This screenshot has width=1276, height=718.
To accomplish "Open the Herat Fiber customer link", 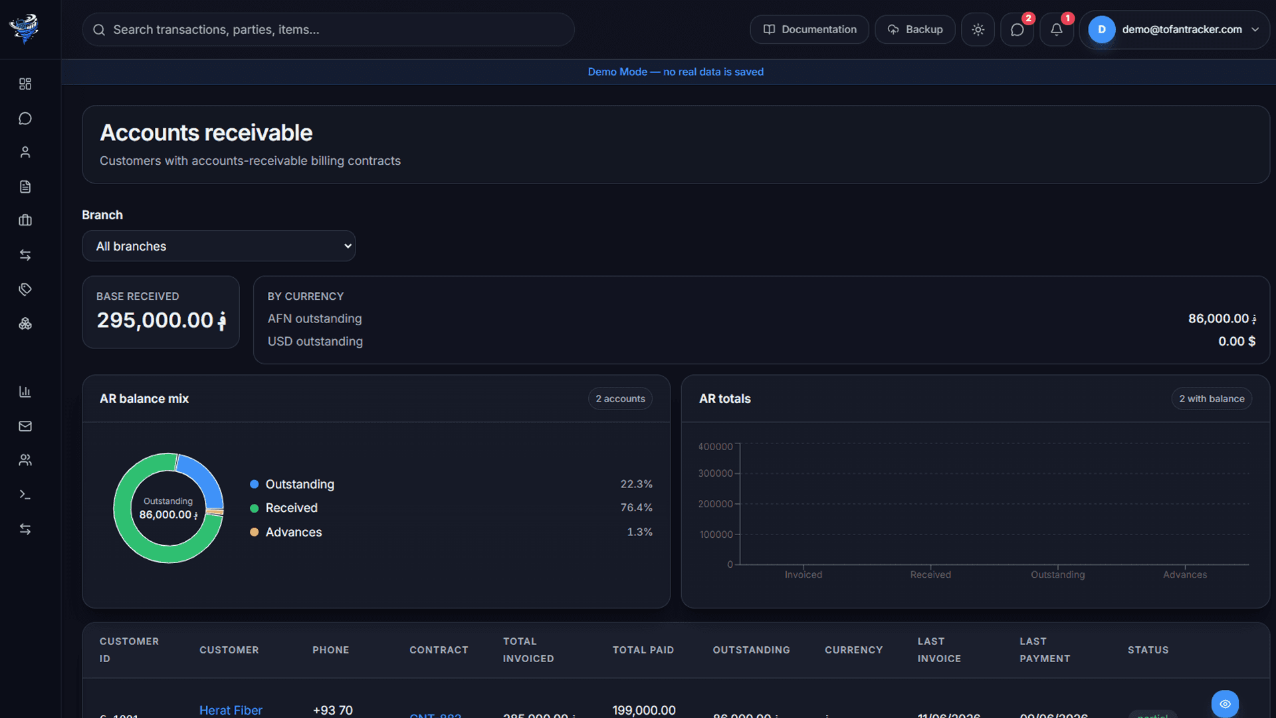I will (x=231, y=710).
